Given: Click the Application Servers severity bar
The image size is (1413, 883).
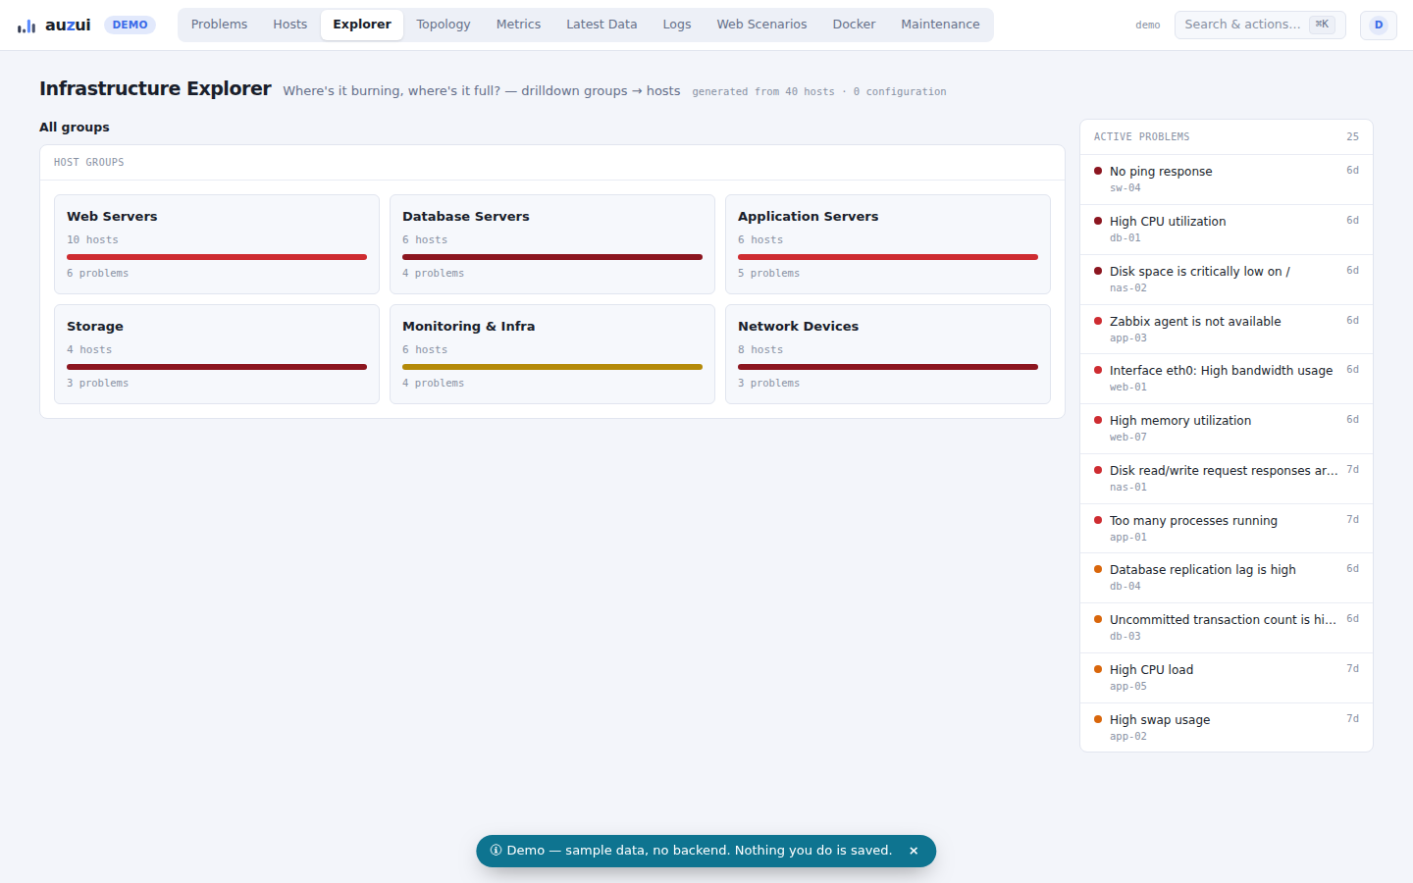Looking at the screenshot, I should (888, 257).
